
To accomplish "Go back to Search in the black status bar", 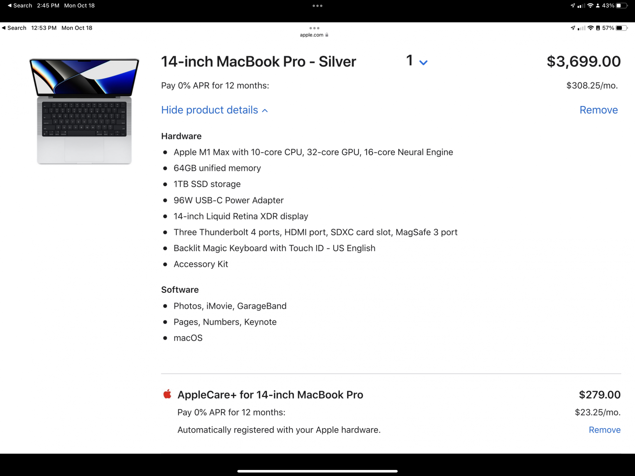I will 20,6.
